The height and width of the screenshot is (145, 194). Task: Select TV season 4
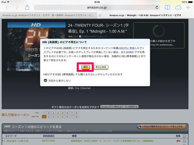point(58,113)
